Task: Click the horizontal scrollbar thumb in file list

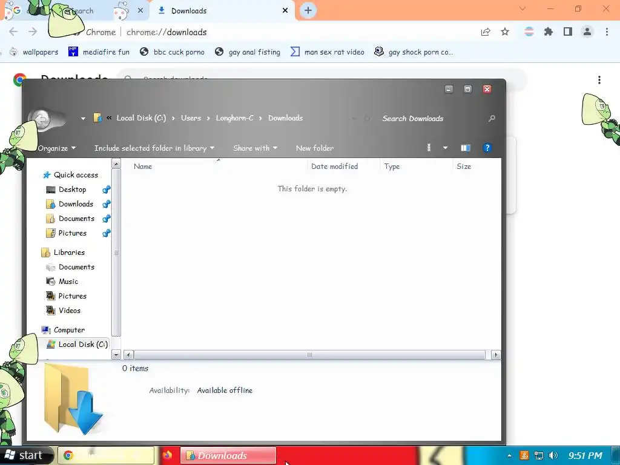Action: (x=309, y=355)
